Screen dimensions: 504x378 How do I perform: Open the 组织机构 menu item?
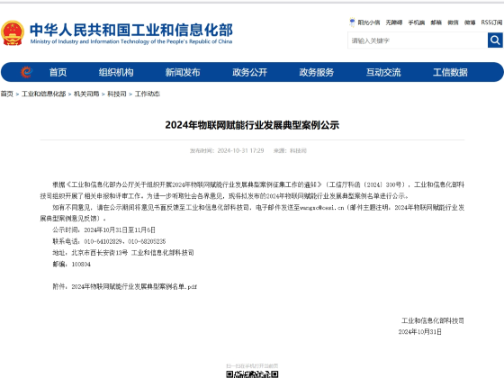(116, 72)
